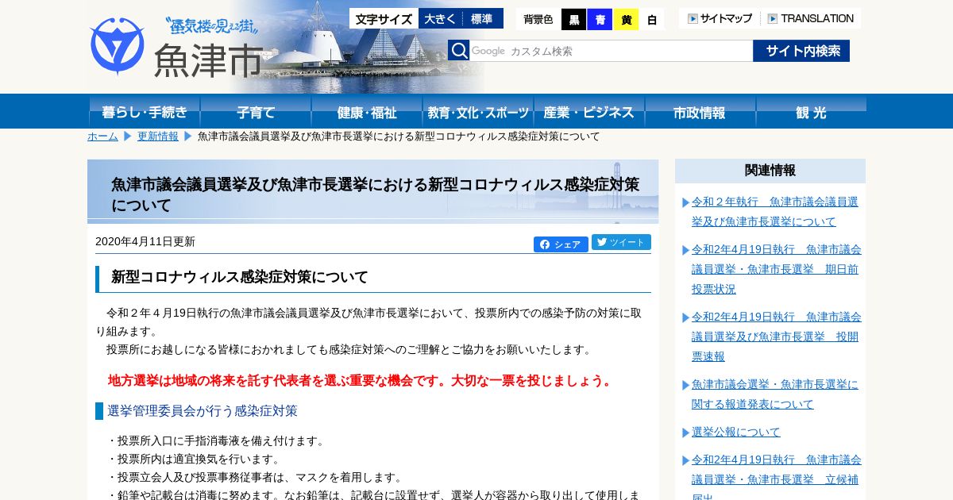953x500 pixels.
Task: Click the 2020年4月11日更新 date text
Action: (x=145, y=241)
